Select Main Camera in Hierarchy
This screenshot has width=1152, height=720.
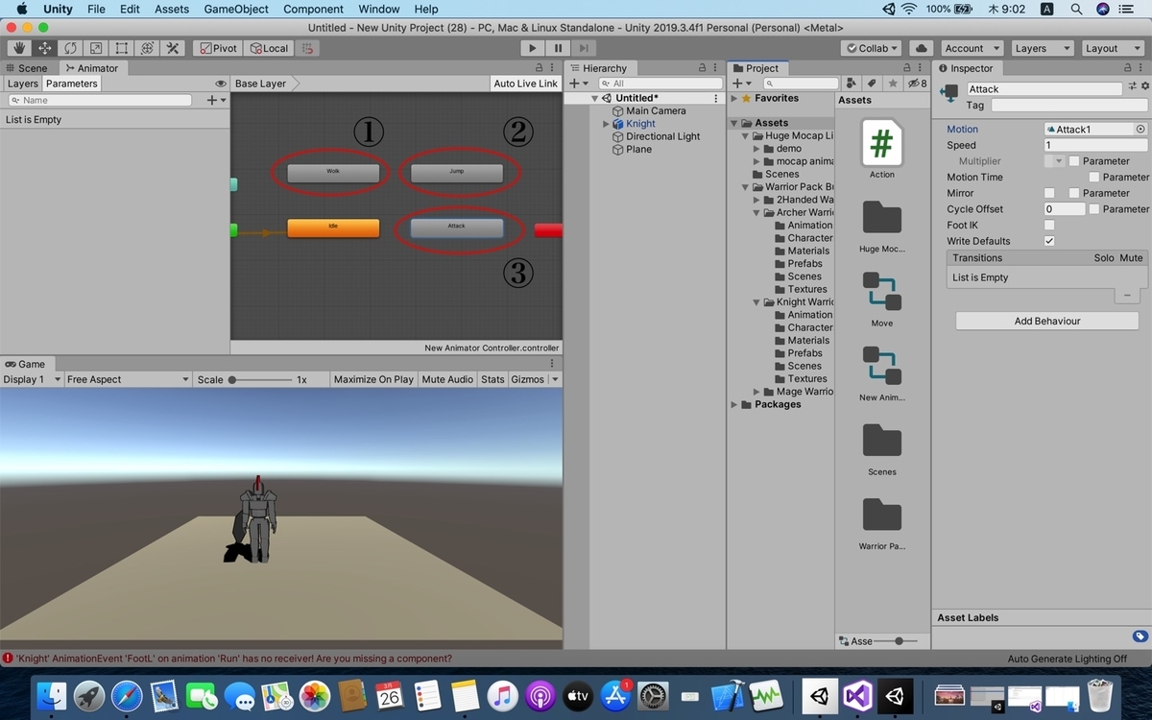(x=656, y=110)
